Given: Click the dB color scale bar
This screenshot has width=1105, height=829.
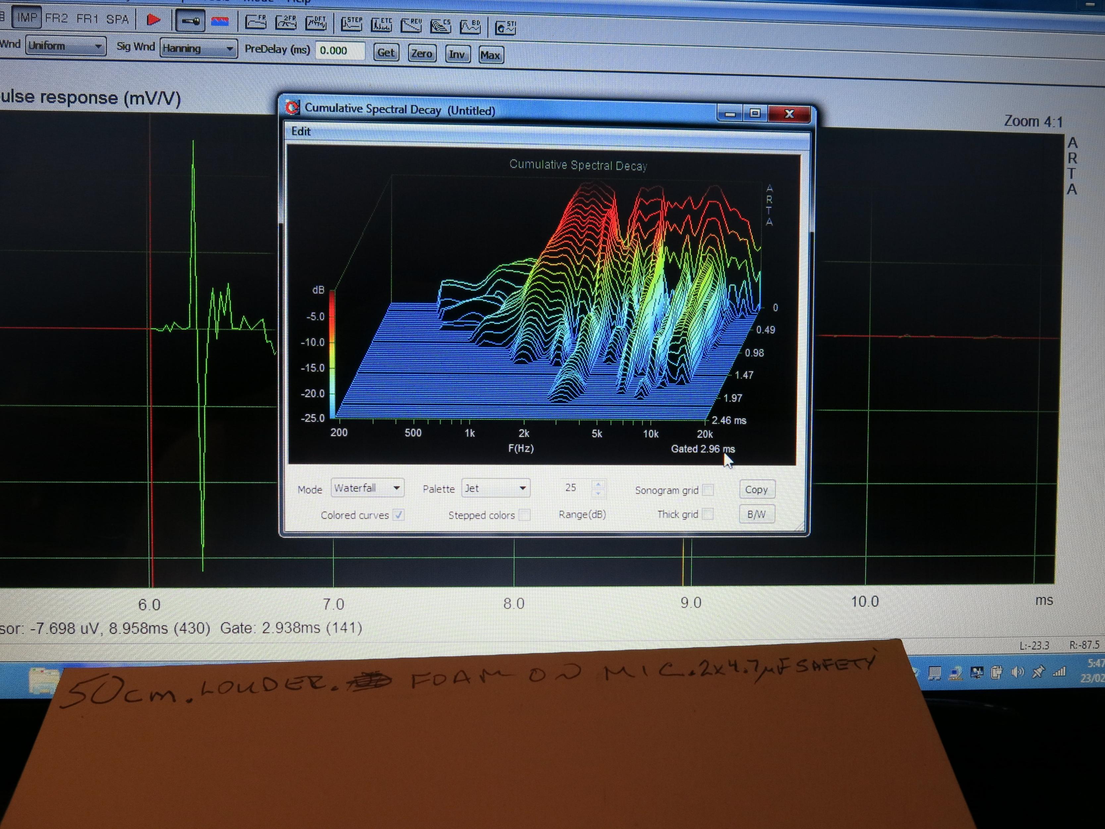Looking at the screenshot, I should [332, 353].
